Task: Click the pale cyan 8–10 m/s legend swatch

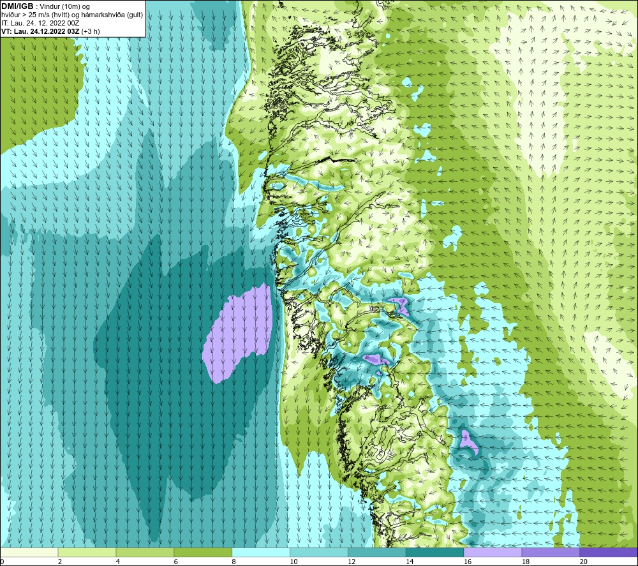Action: [x=261, y=552]
